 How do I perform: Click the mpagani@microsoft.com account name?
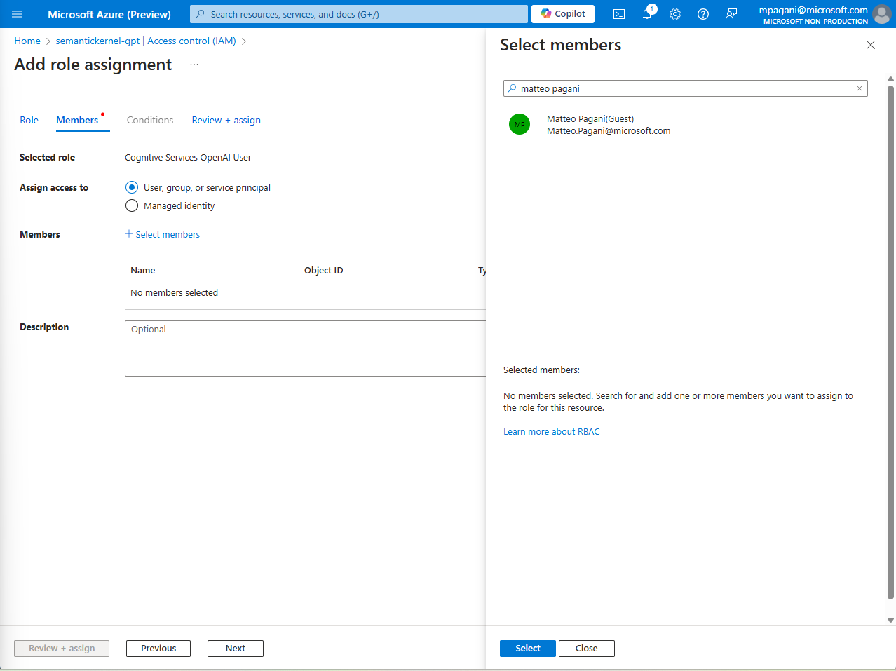pyautogui.click(x=813, y=10)
